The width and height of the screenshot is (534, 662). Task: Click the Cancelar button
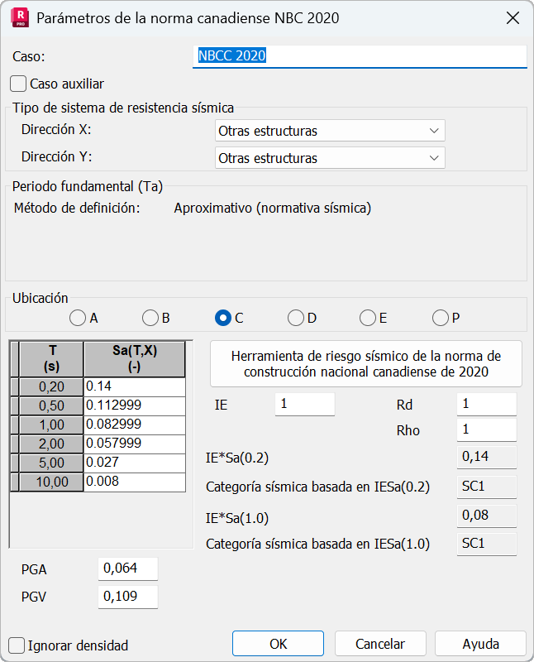tap(380, 644)
